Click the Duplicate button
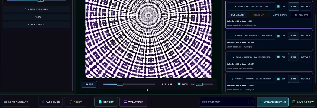Screen dimensions: 317x108 tap(237, 15)
